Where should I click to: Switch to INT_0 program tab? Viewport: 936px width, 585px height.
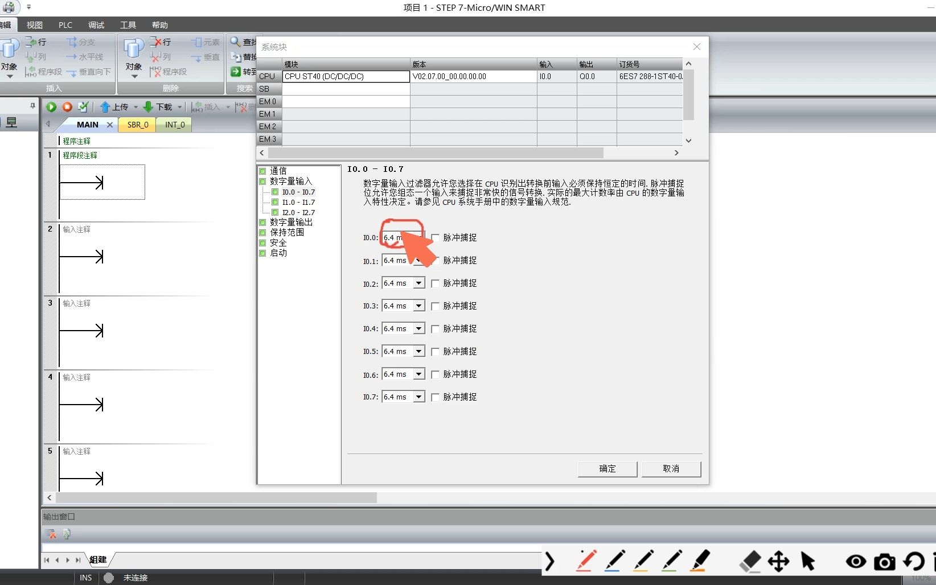click(175, 125)
